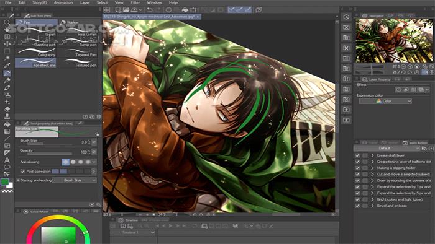
Task: Switch to the Marker sub tool tab
Action: [x=79, y=22]
